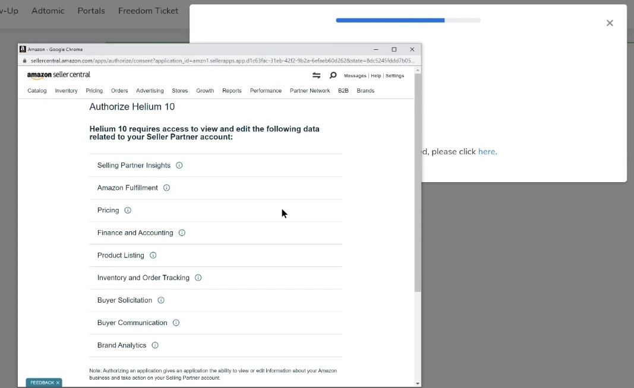Click info icon beside Amazon Fulfillment

point(166,188)
